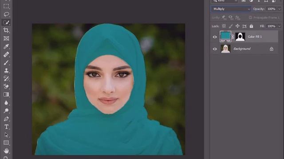Open the Fill slider dropdown arrow
Screen dimensions: 284x159
tap(280, 26)
